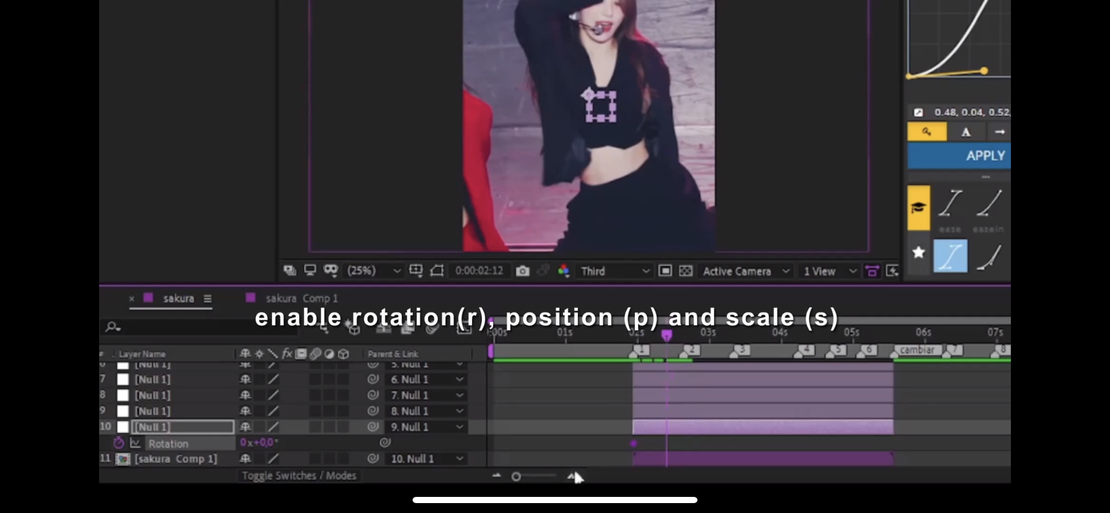Toggle the shy switch on layer 10
The width and height of the screenshot is (1110, 513).
pos(245,427)
